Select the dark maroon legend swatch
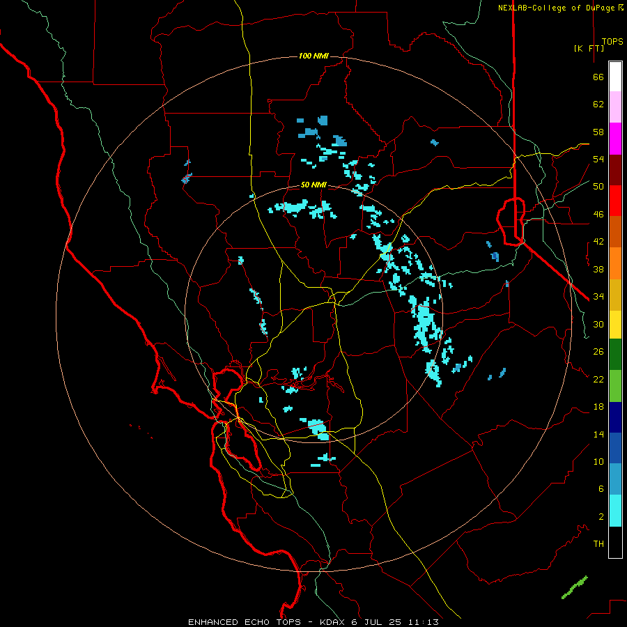This screenshot has height=627, width=627. (615, 170)
